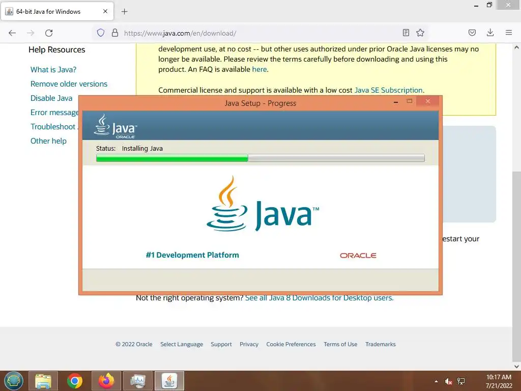
Task: Open Firefox hamburger application menu
Action: (509, 33)
